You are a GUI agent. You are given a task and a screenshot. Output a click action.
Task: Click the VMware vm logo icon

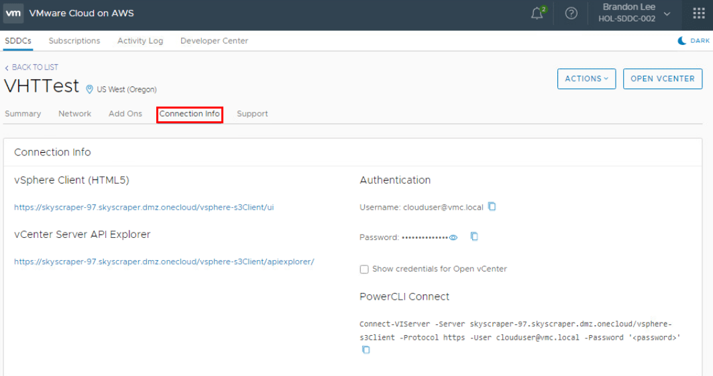click(14, 13)
